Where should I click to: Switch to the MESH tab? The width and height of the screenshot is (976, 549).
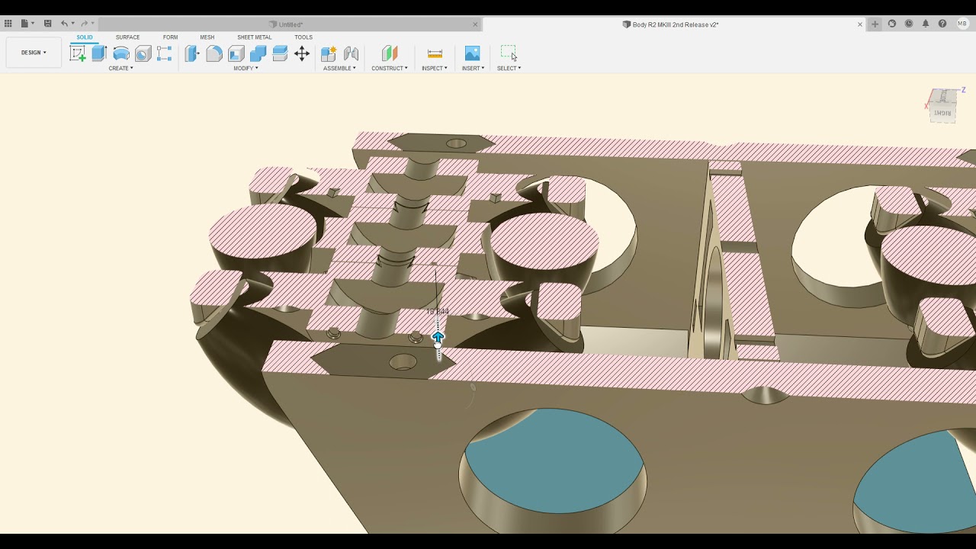point(207,37)
